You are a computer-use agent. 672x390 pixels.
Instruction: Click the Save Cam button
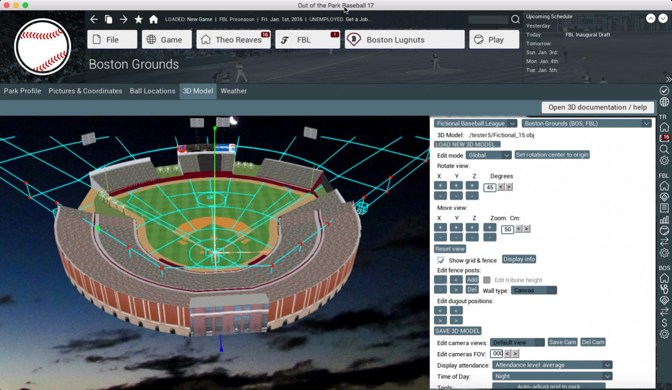pos(562,342)
